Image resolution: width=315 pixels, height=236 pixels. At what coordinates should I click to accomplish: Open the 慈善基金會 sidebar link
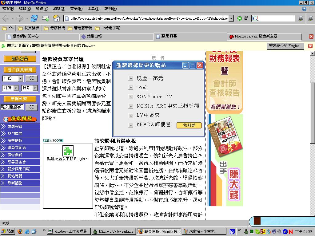(20, 162)
